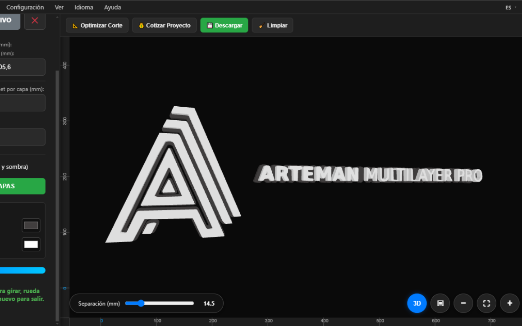Click the A logo 3D model

coord(173,175)
